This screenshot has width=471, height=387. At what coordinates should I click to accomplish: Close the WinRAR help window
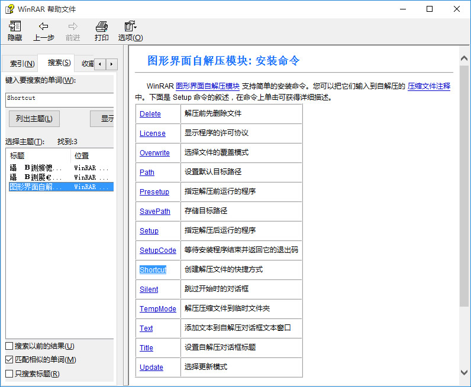[457, 9]
